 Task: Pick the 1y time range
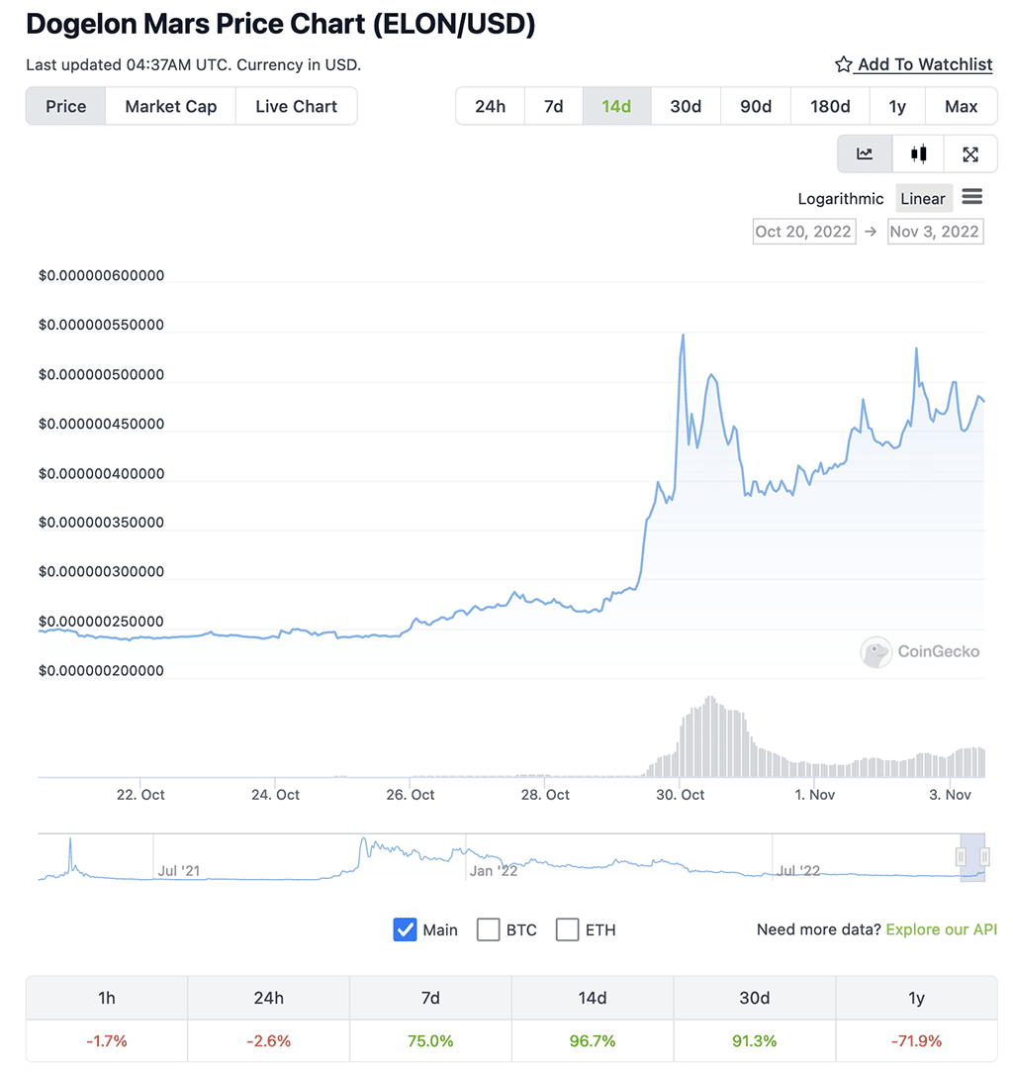point(897,106)
